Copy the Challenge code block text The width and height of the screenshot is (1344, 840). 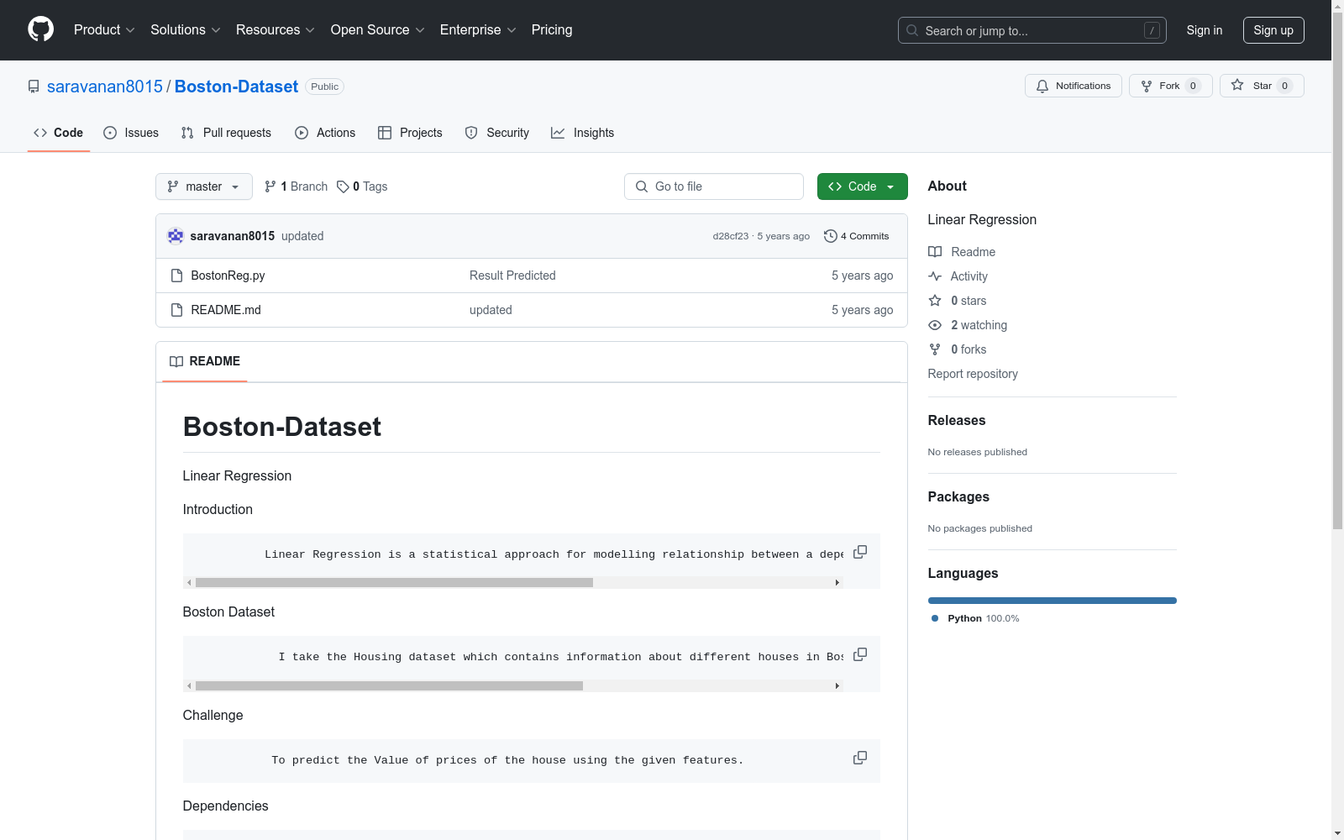point(860,758)
